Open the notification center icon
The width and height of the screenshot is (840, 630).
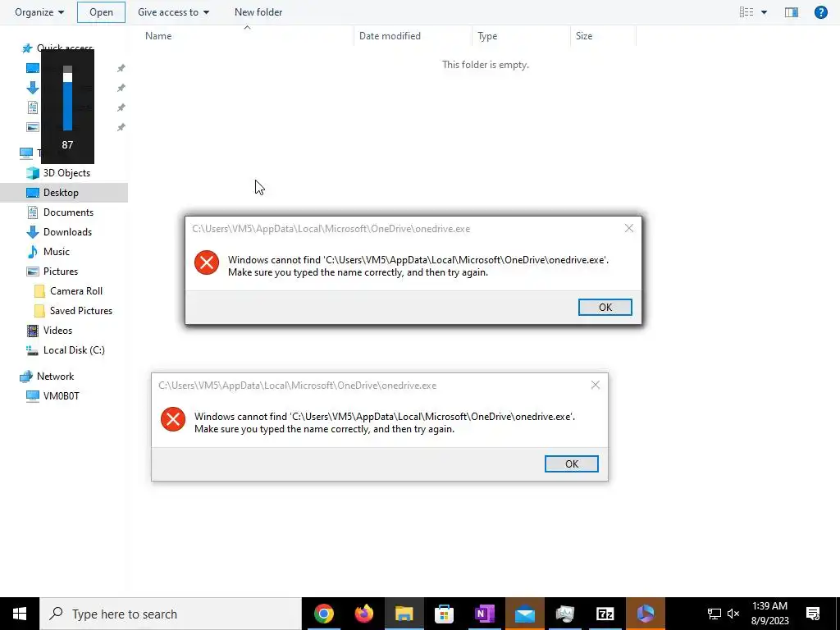pos(813,614)
